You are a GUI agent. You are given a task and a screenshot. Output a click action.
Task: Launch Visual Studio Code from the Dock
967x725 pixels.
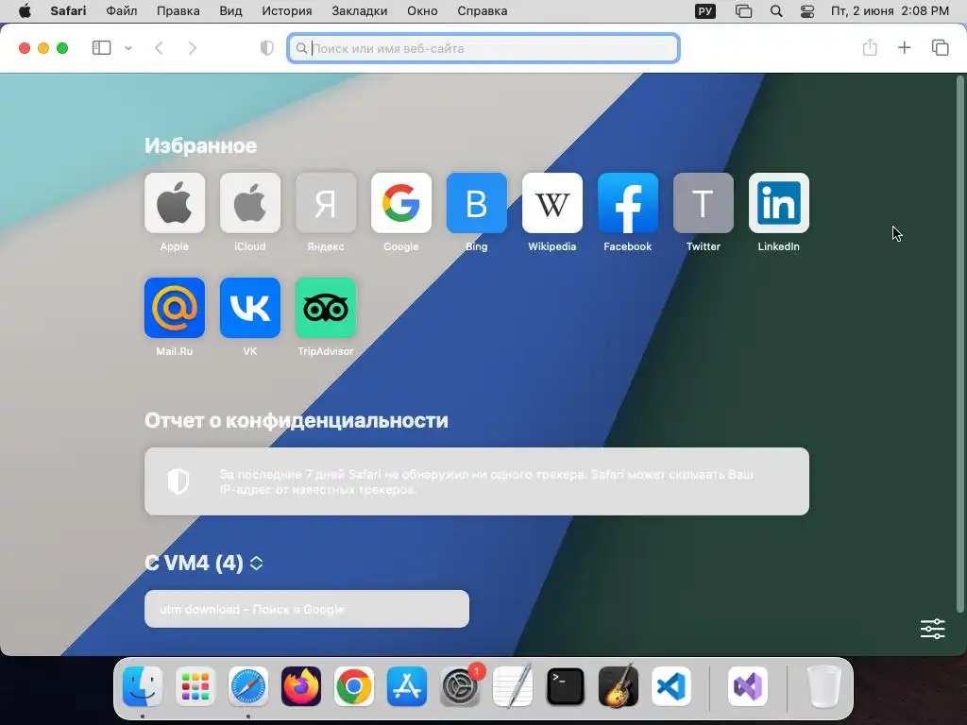[671, 686]
